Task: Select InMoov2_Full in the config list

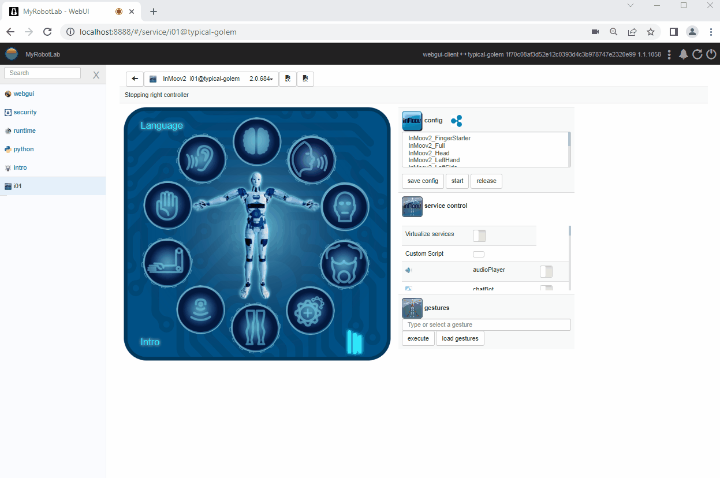Action: [426, 146]
